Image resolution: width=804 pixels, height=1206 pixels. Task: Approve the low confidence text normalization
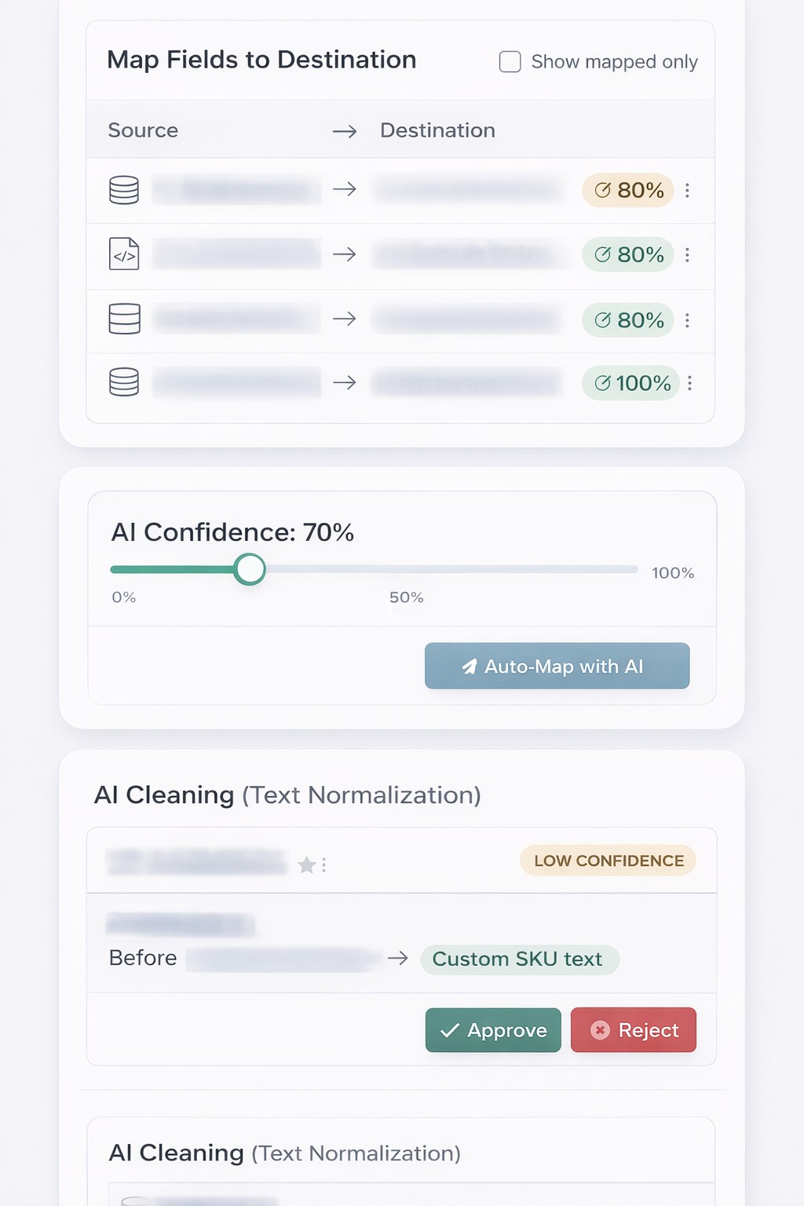492,1030
